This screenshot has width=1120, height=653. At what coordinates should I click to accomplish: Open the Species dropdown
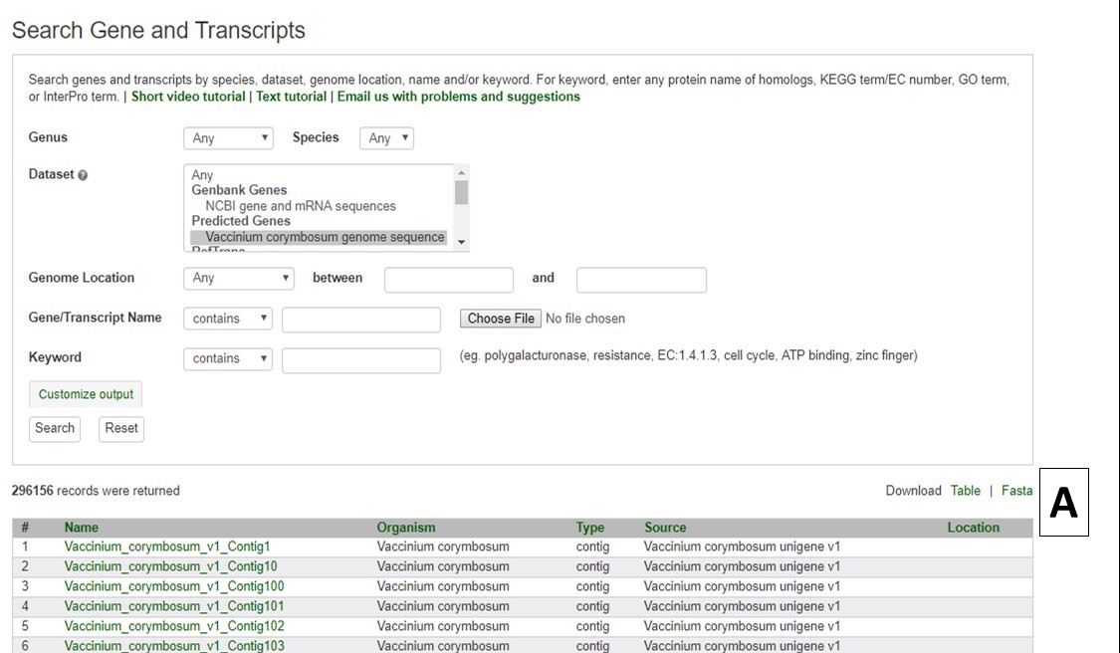386,138
